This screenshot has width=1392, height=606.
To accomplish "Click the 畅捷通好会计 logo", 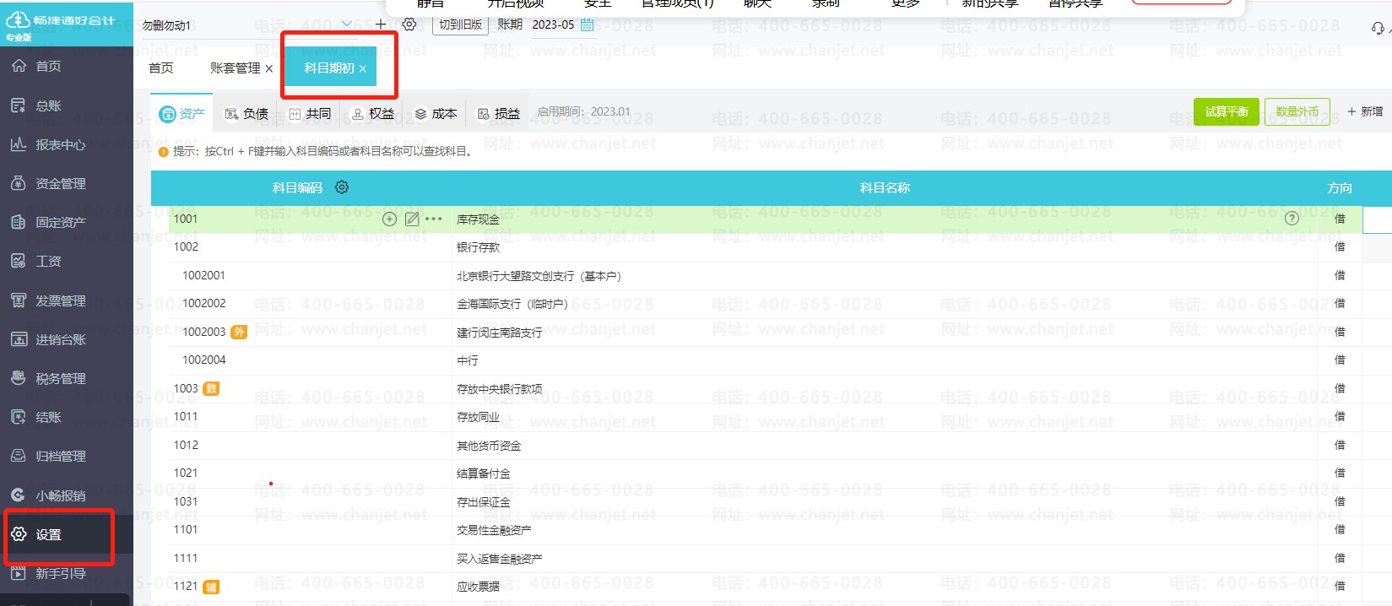I will click(60, 25).
